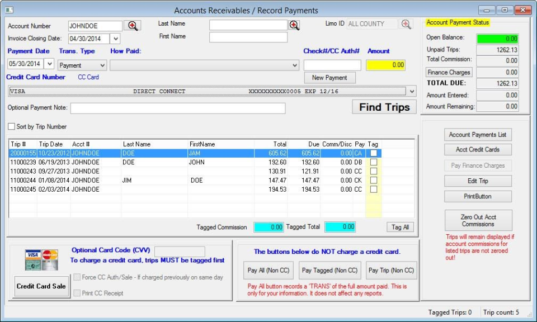537x322 pixels.
Task: Click the VISA/MasterCard card logo image
Action: click(x=40, y=258)
